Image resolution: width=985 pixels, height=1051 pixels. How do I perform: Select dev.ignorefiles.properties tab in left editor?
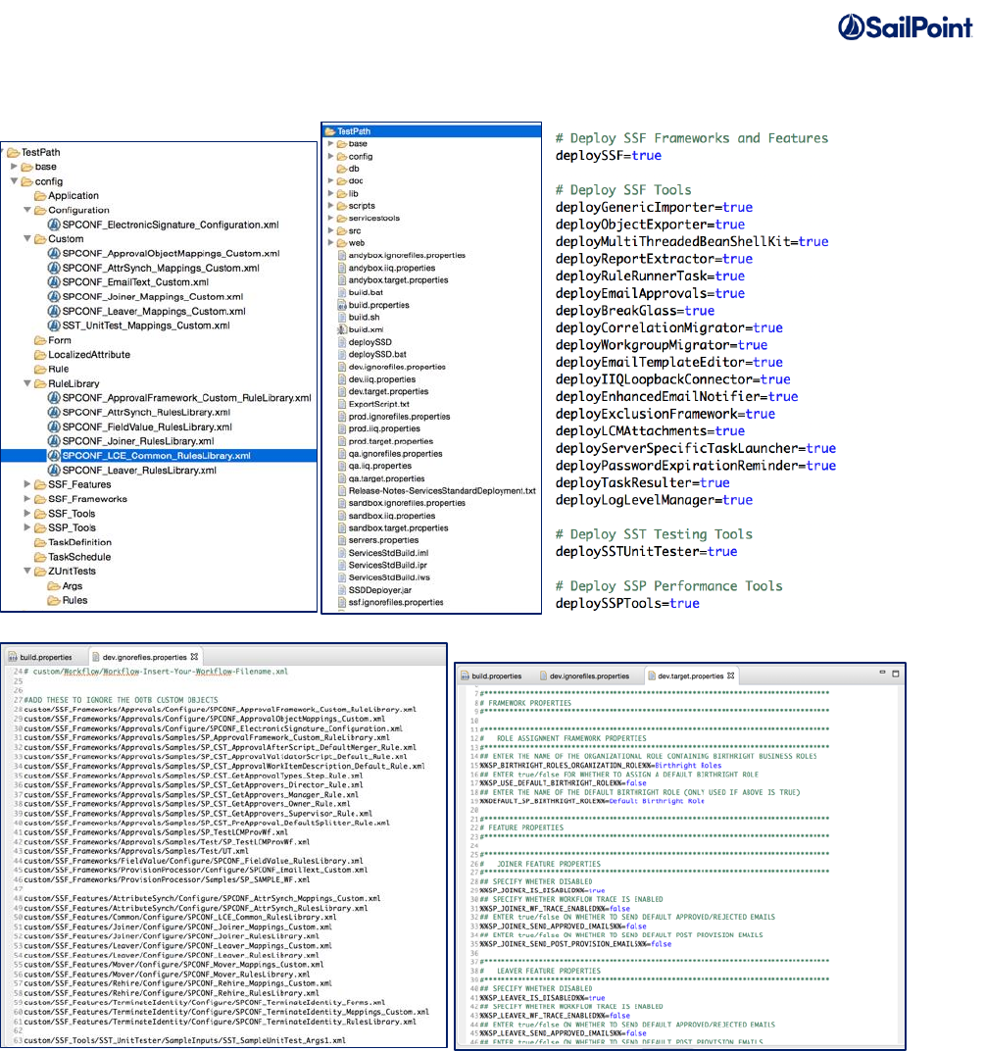tap(144, 658)
